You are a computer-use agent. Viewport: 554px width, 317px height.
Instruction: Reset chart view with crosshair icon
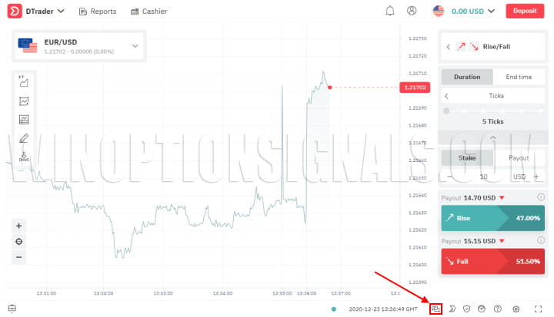pos(19,241)
